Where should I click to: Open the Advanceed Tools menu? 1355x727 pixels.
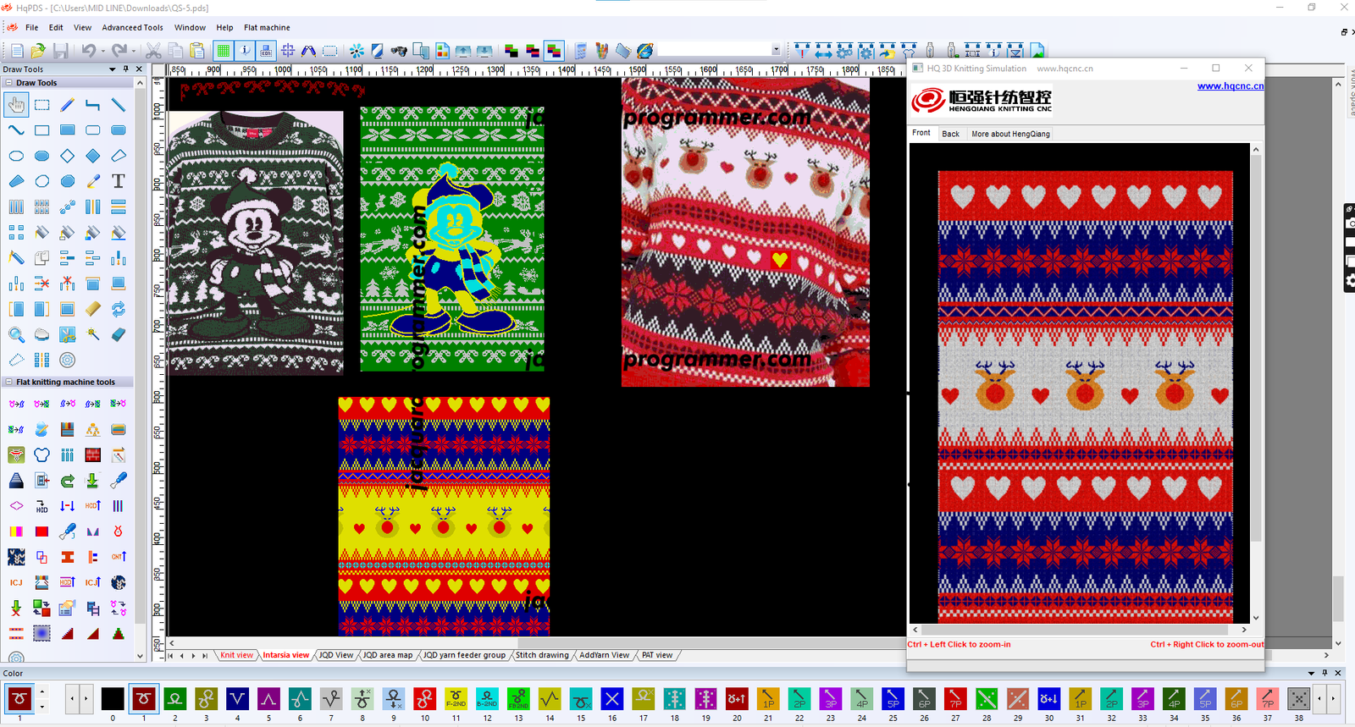tap(132, 28)
